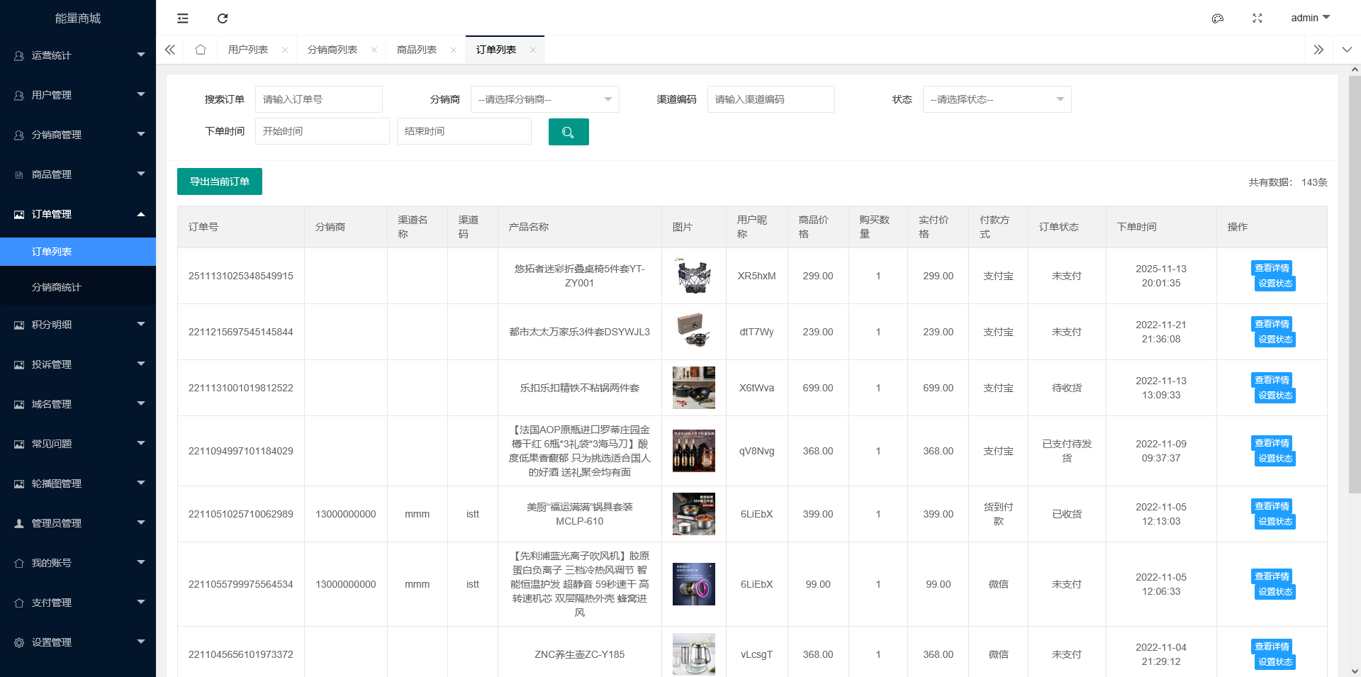
Task: Click the page vertical scrollbar
Action: pos(1355,284)
